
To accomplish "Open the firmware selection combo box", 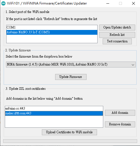I will pyautogui.click(x=71, y=65).
